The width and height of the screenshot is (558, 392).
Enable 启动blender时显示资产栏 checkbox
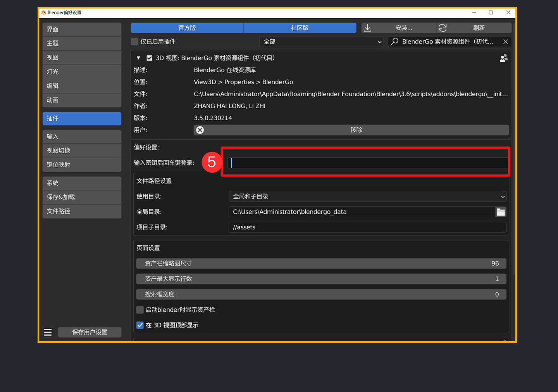pyautogui.click(x=140, y=310)
